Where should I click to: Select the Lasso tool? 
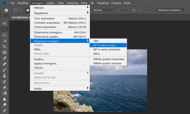(x=4, y=35)
